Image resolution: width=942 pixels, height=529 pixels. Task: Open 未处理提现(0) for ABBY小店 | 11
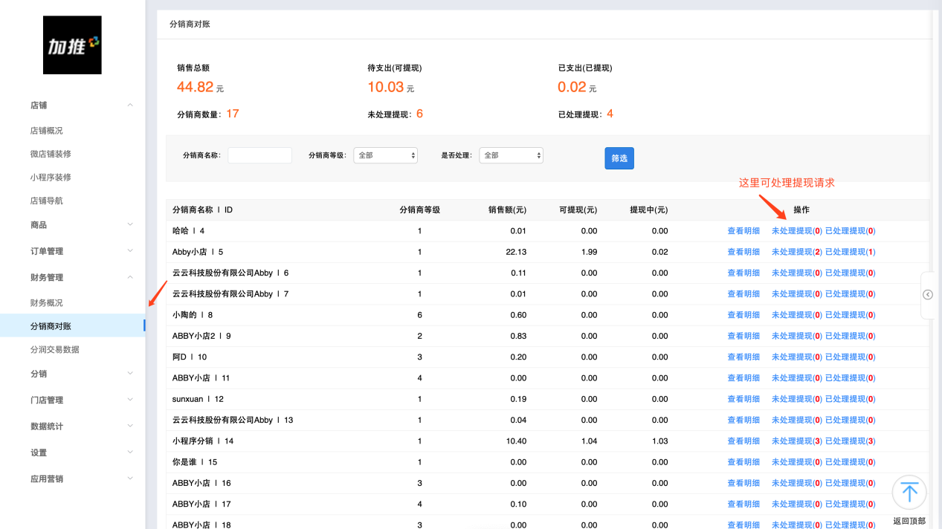[797, 378]
